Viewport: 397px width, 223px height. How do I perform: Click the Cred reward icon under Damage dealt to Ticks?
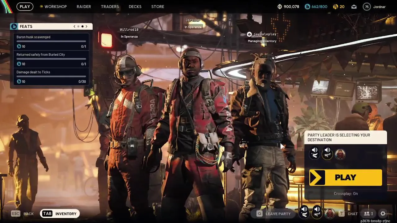pyautogui.click(x=19, y=81)
